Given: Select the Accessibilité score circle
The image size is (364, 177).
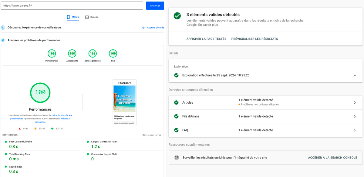Looking at the screenshot, I should (x=72, y=53).
